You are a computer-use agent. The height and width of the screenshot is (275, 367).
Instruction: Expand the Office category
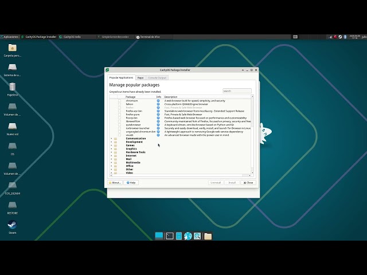(111, 166)
